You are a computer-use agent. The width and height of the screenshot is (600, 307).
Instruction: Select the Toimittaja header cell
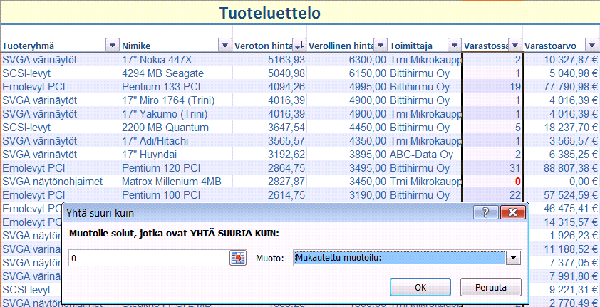coord(418,46)
